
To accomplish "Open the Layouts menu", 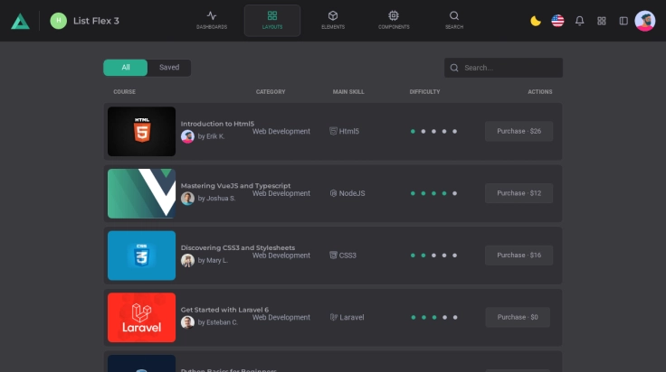I will (x=272, y=20).
